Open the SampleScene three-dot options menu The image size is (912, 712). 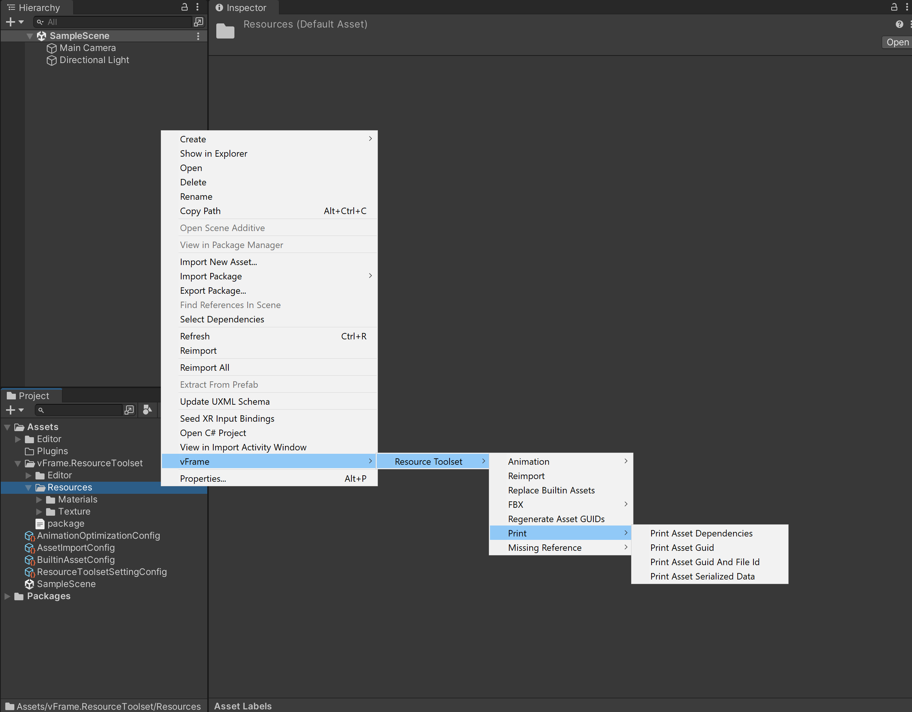click(198, 36)
